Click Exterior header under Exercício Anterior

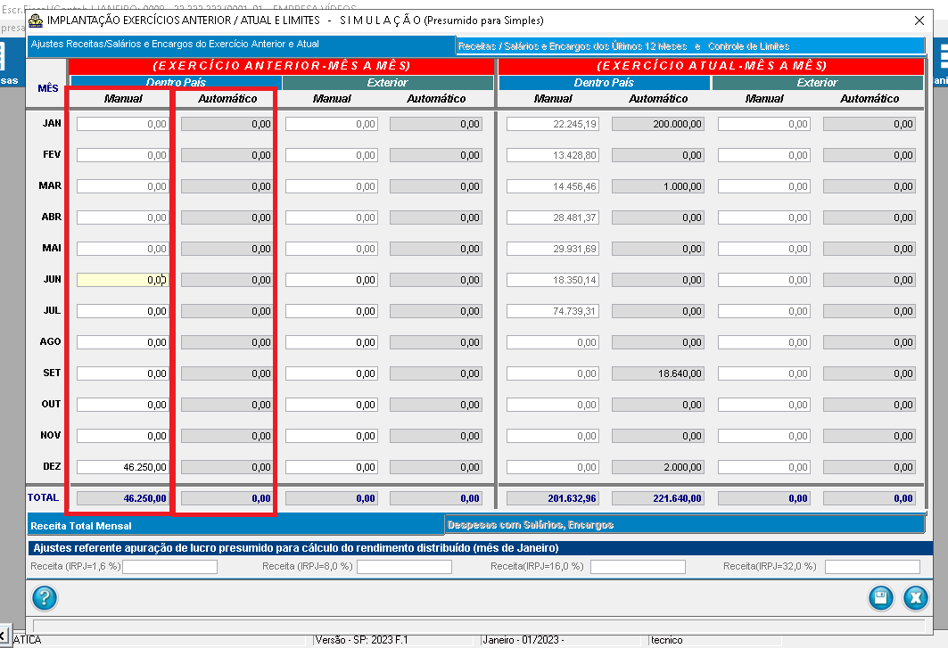388,82
